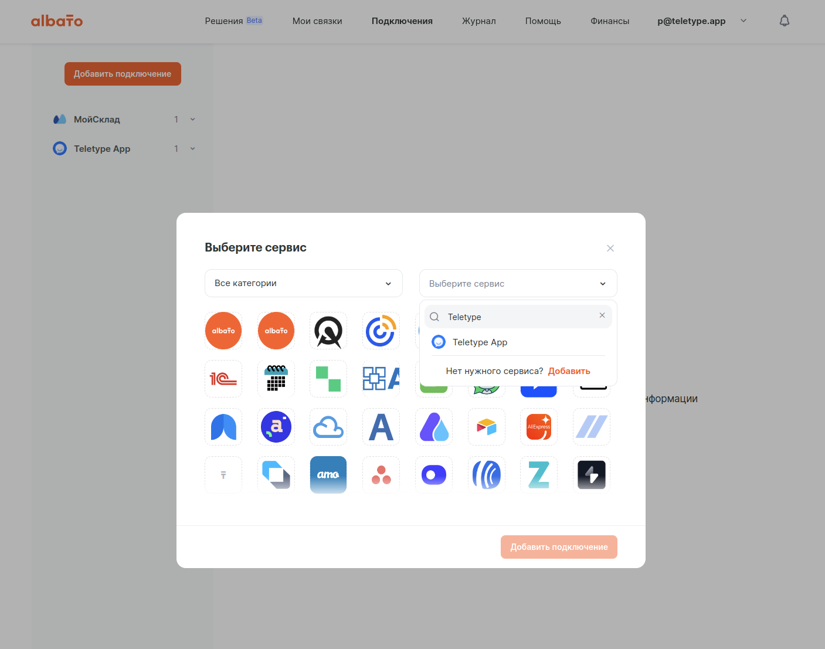
Task: Click the orange 'Добавить' service link
Action: click(x=569, y=371)
